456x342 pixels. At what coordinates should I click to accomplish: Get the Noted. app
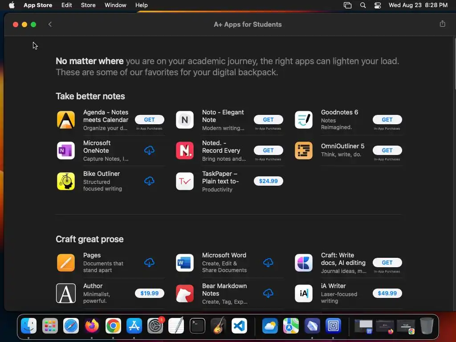pyautogui.click(x=268, y=151)
